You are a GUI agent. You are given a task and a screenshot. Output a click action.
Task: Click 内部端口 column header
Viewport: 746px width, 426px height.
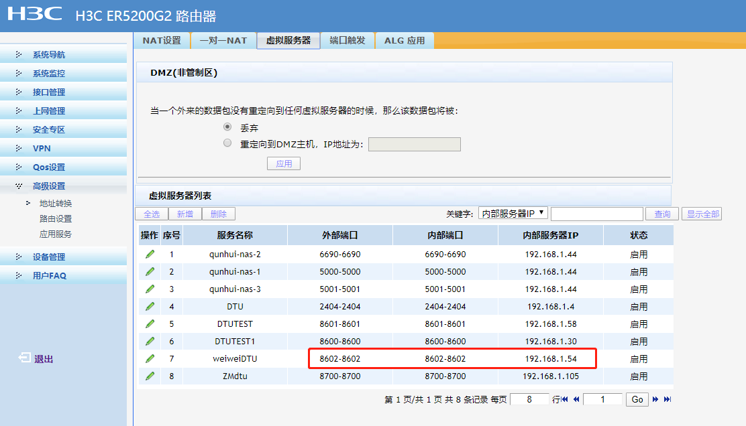(x=445, y=235)
